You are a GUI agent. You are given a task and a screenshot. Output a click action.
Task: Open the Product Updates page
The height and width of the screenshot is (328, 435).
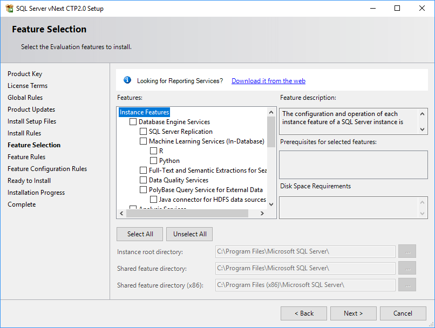pyautogui.click(x=31, y=109)
